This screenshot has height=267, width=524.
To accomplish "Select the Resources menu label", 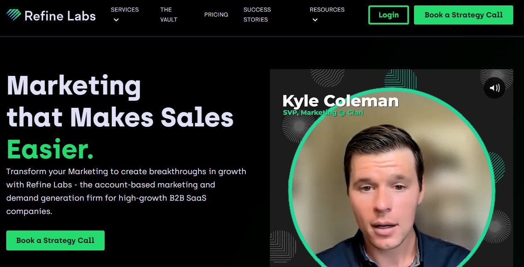I will tap(327, 10).
